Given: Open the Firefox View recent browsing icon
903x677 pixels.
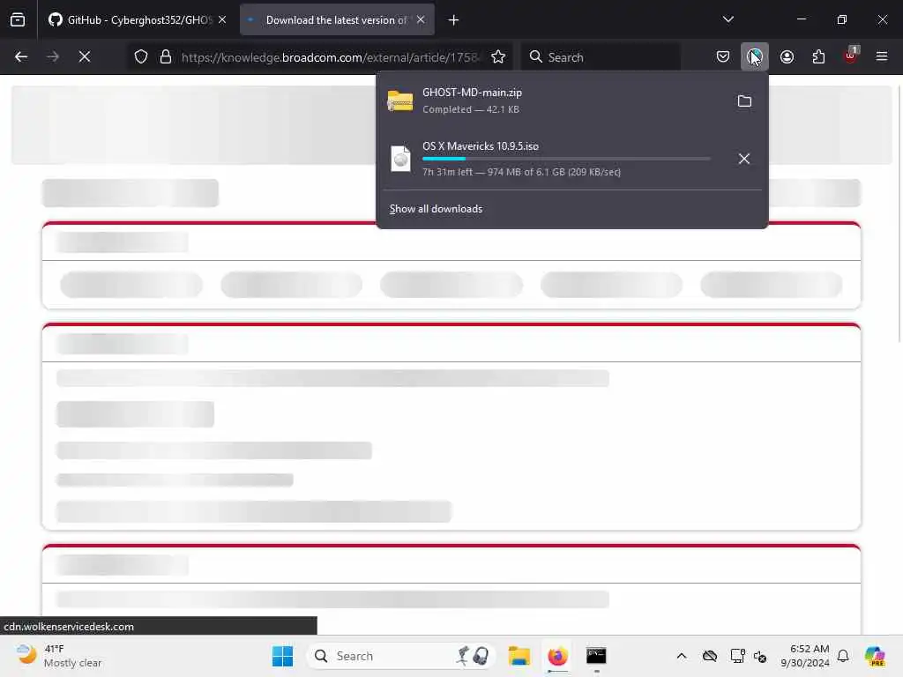Looking at the screenshot, I should point(18,19).
